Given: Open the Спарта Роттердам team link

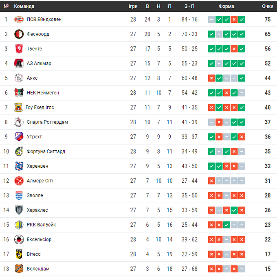Looking at the screenshot, I should point(47,122).
